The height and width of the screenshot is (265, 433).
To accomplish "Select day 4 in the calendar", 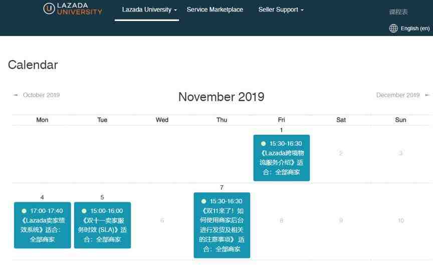I will pos(42,197).
